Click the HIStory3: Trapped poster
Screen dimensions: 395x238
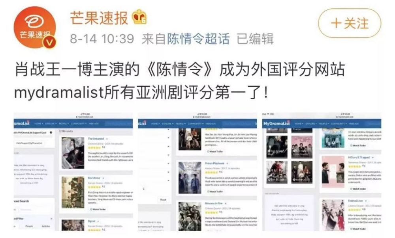333,172
